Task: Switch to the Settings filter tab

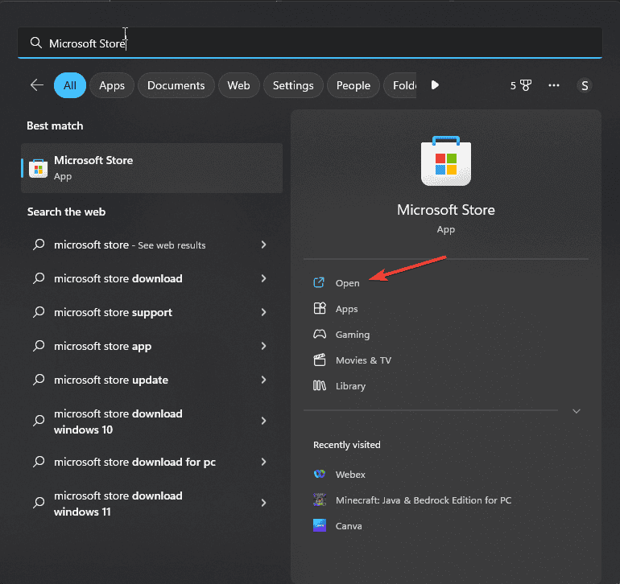Action: click(x=293, y=85)
